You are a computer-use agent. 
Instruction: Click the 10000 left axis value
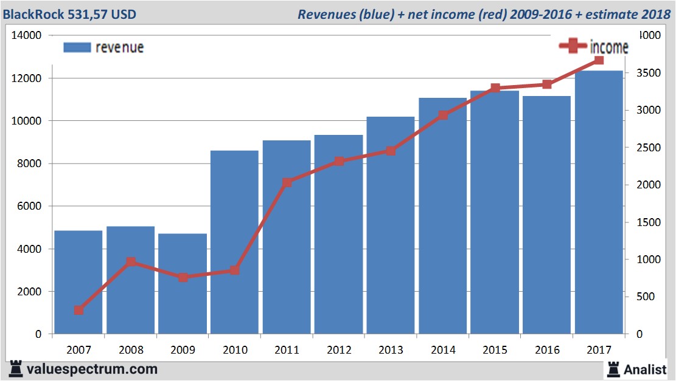26,121
